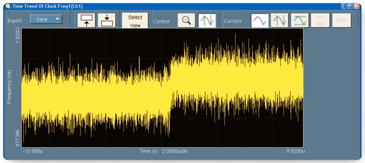Enable the horizontal cursors waveform icon
This screenshot has height=163, width=365.
(300, 21)
